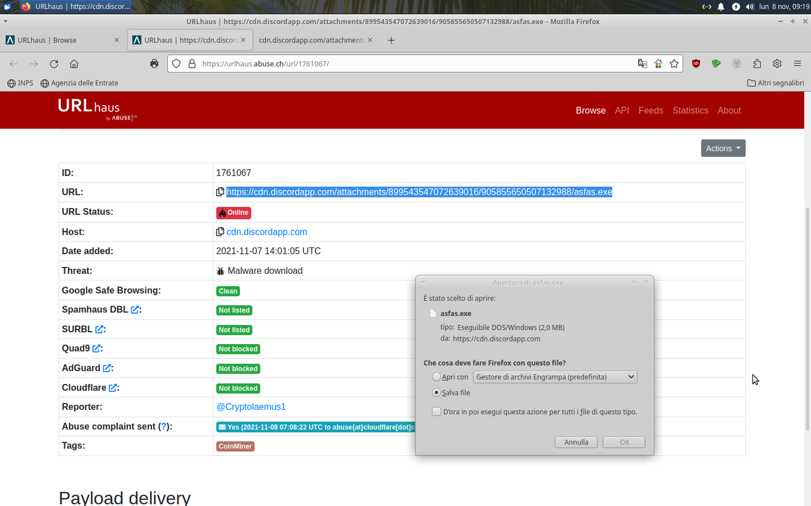Click the Firefox reload page icon
The image size is (811, 506).
coord(54,64)
